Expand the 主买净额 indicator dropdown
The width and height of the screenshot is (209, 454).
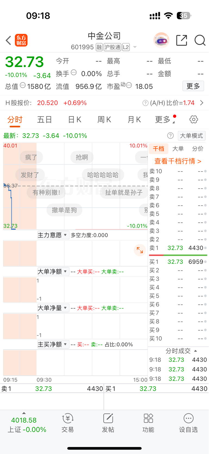click(x=53, y=345)
